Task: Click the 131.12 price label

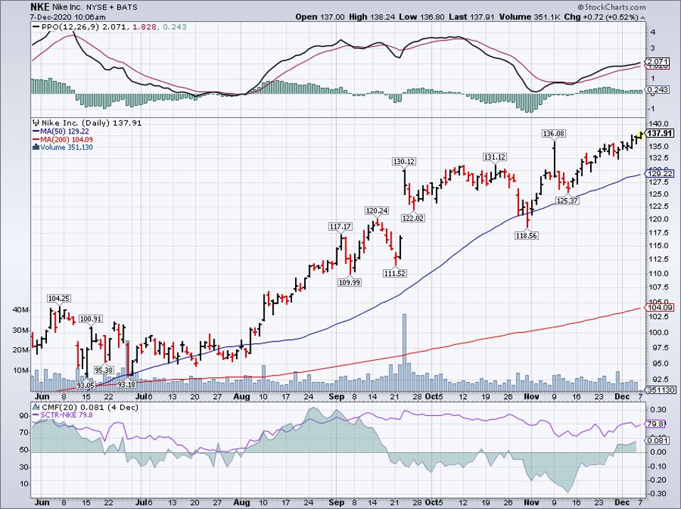Action: tap(495, 157)
